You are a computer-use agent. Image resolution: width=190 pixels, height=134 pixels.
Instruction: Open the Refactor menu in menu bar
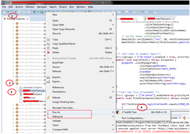click(x=30, y=7)
